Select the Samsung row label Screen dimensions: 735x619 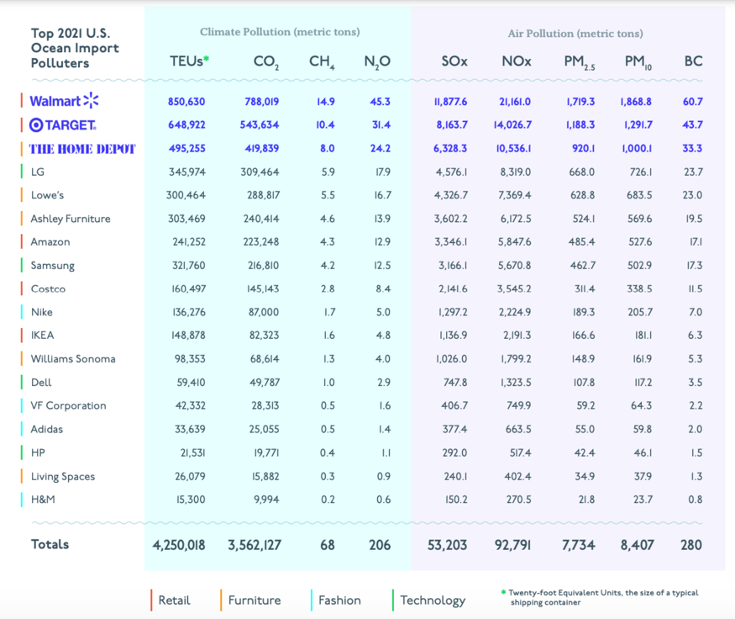[52, 266]
